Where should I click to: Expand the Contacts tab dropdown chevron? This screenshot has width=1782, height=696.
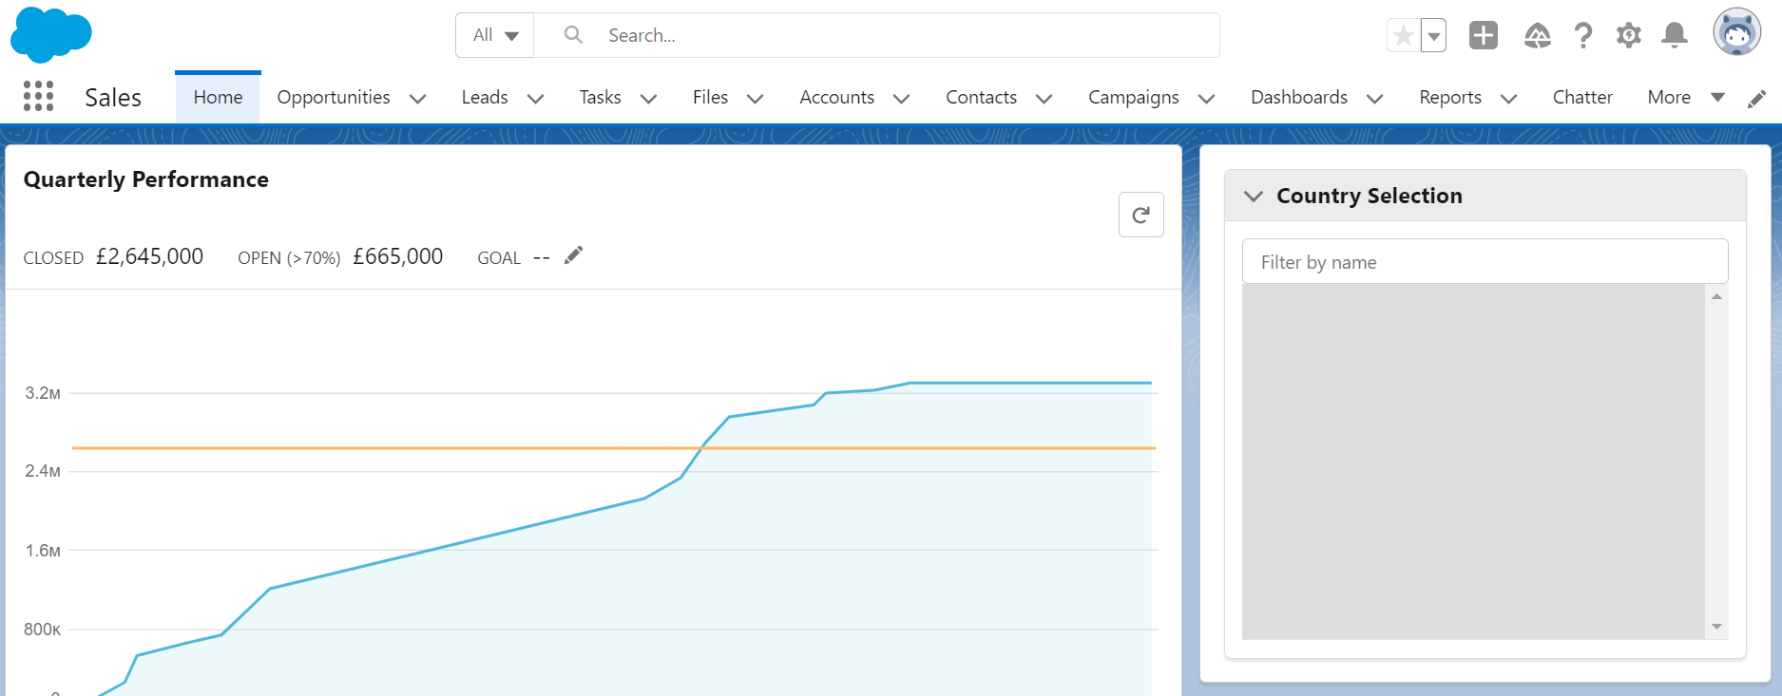click(x=1044, y=99)
